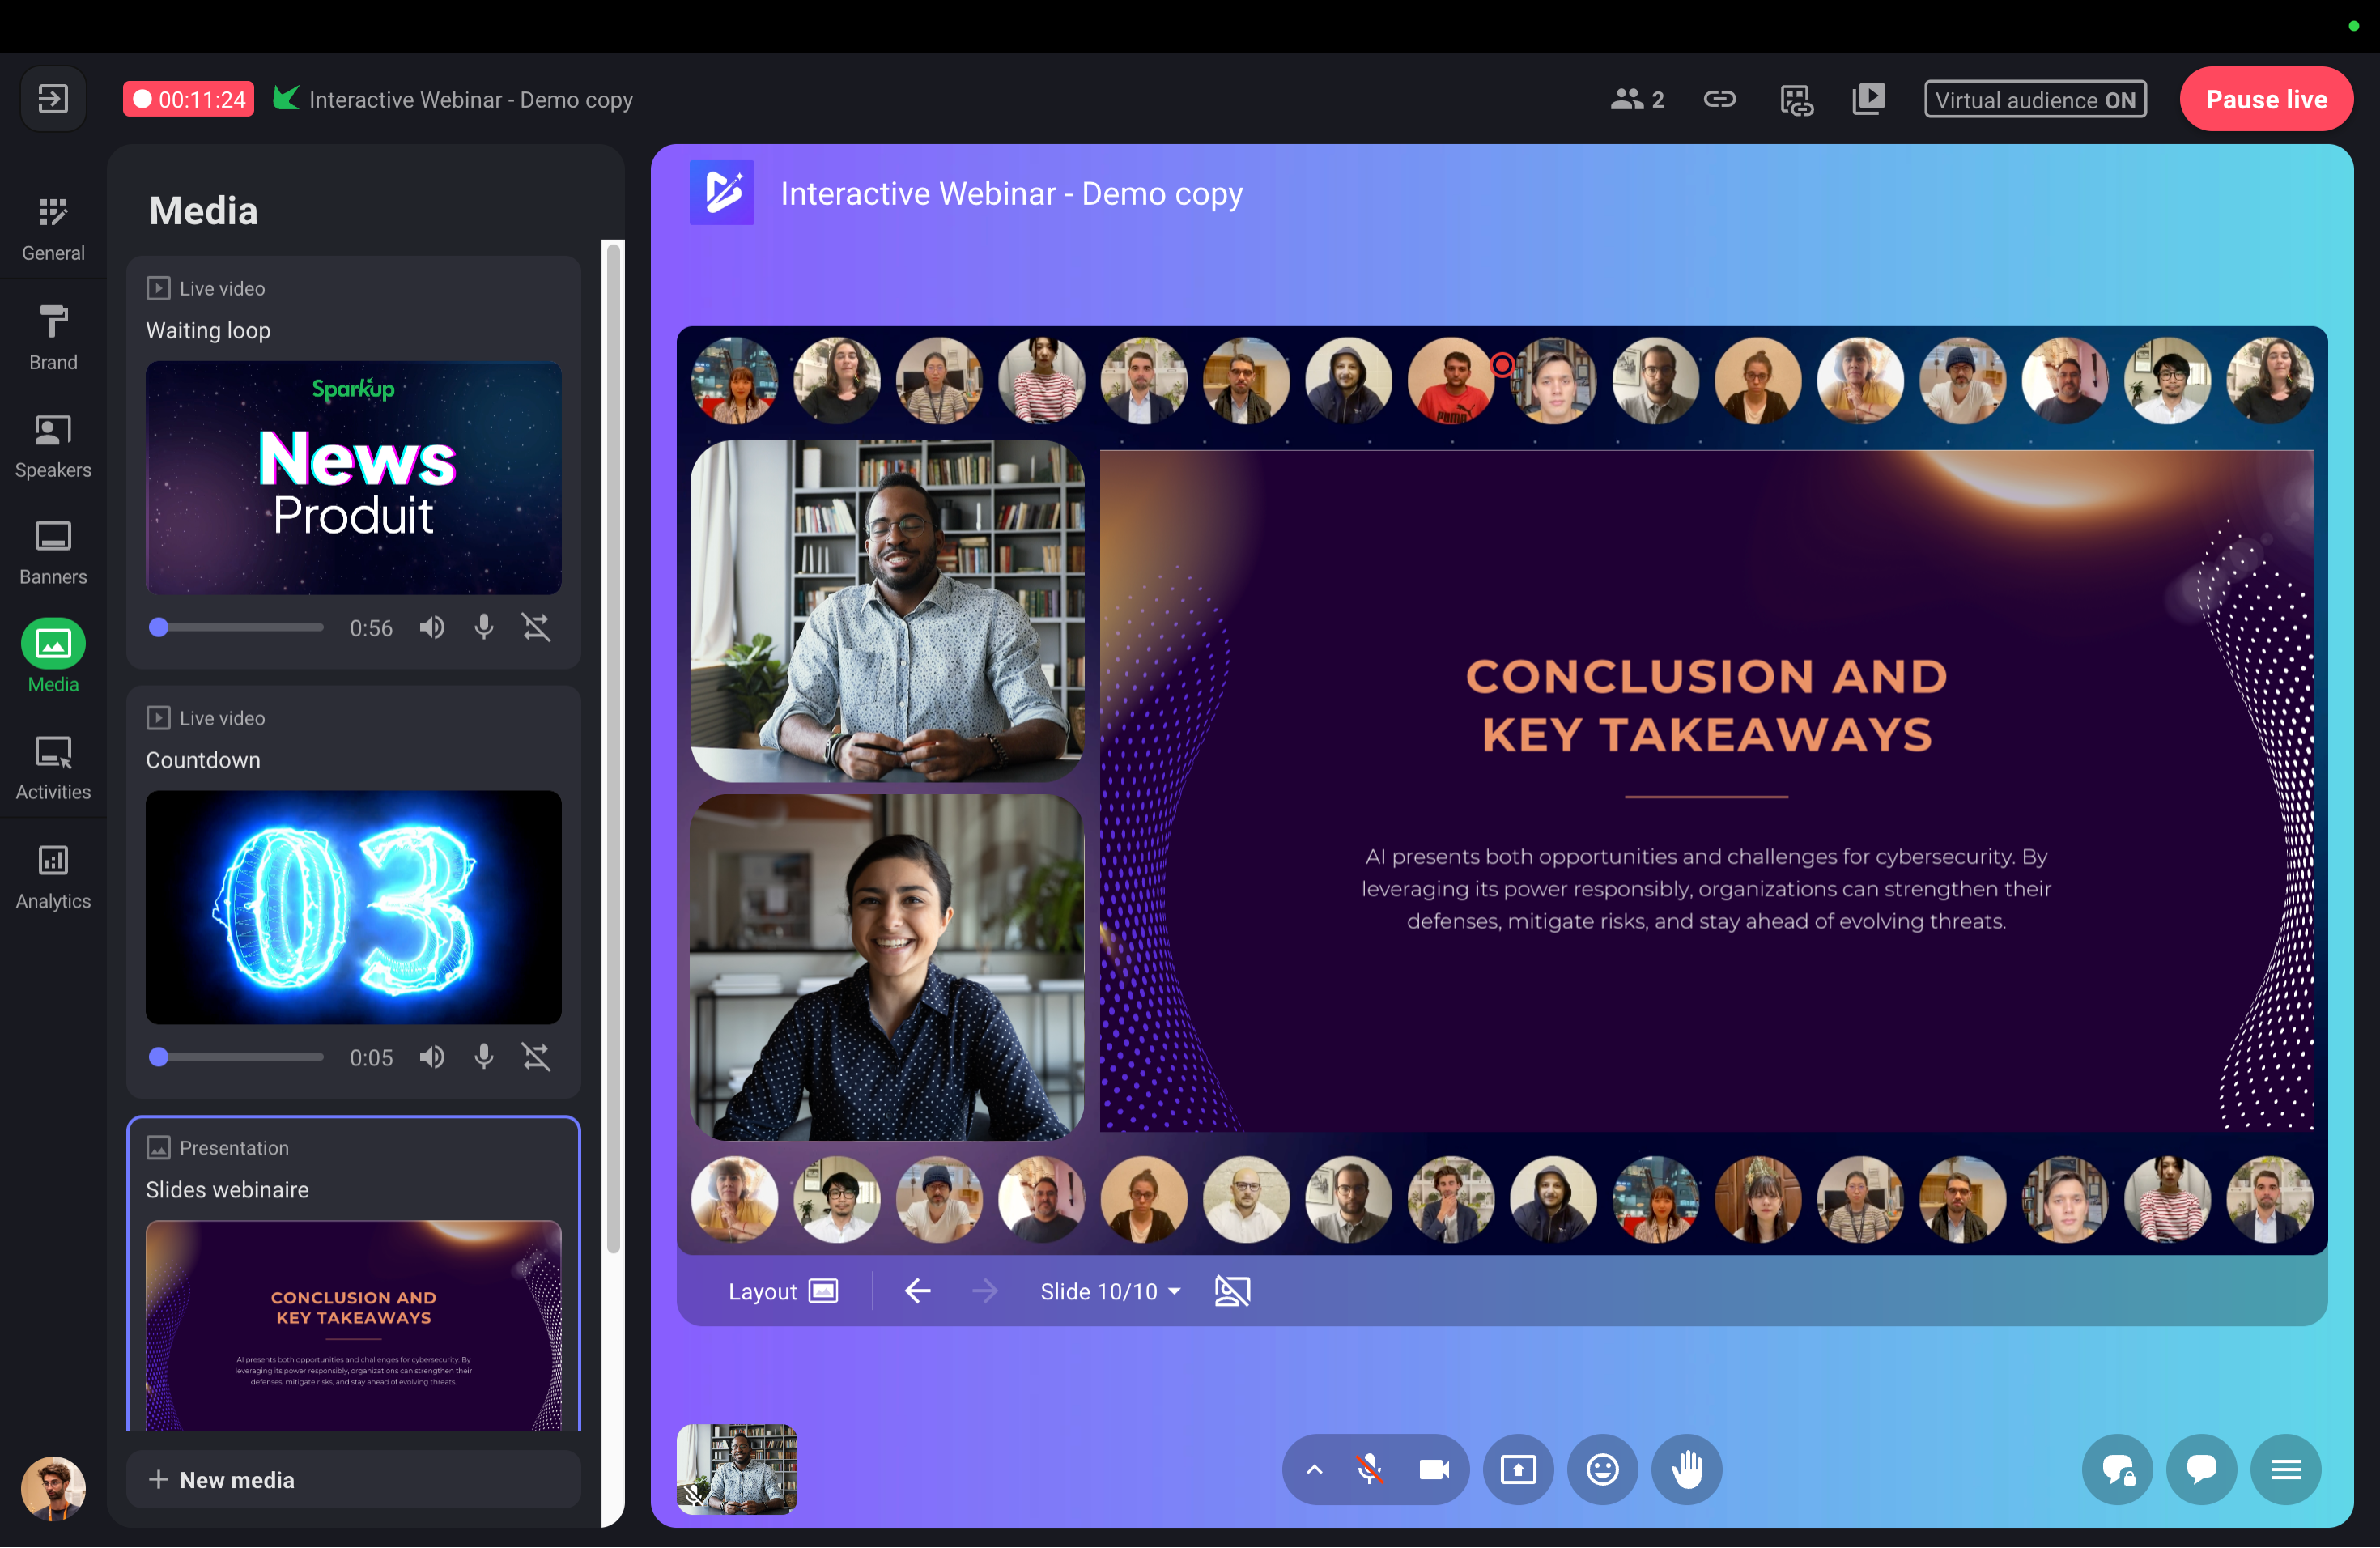Unmute the microphone in the bottom bar
Image resolution: width=2380 pixels, height=1548 pixels.
tap(1369, 1470)
